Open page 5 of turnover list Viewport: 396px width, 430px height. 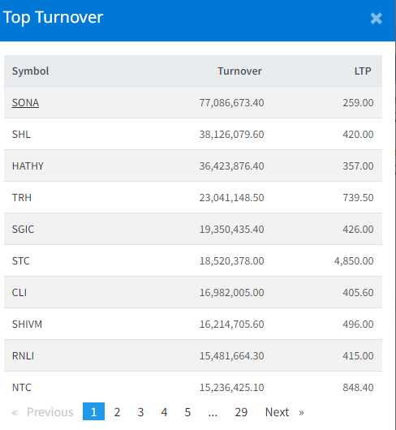187,411
